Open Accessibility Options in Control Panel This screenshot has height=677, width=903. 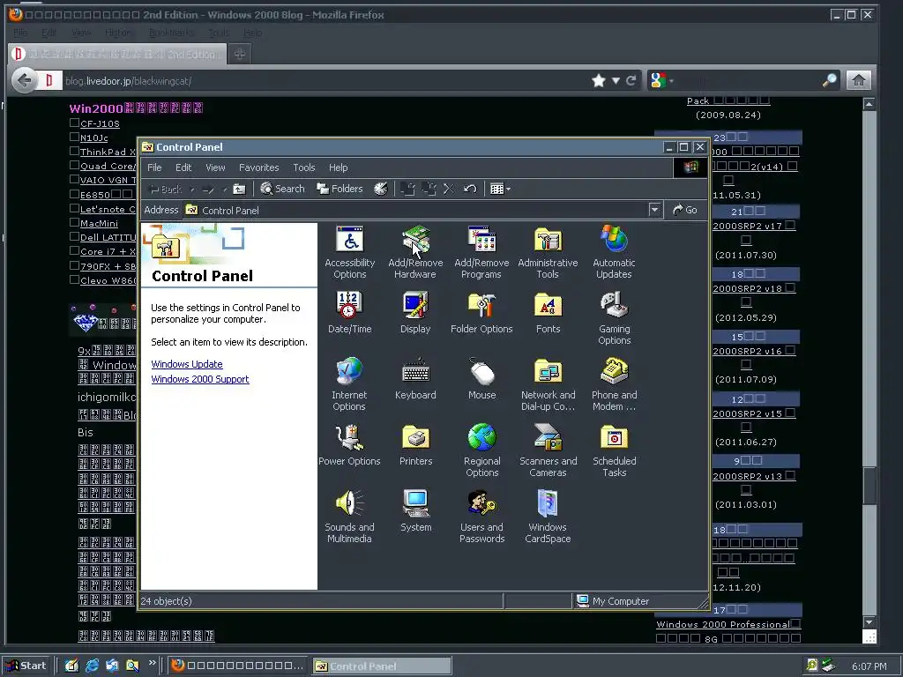click(x=349, y=252)
